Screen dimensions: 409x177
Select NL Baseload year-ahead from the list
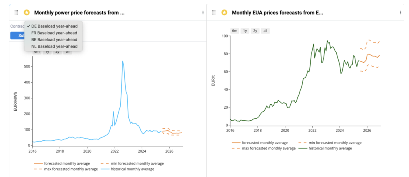pyautogui.click(x=54, y=46)
